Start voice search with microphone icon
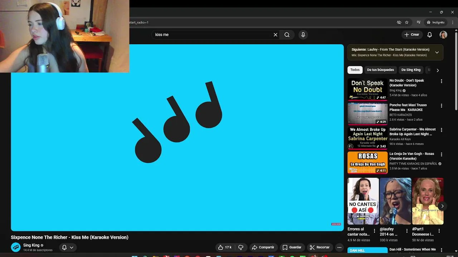The width and height of the screenshot is (458, 257). pyautogui.click(x=303, y=35)
